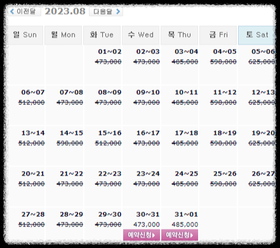Click date range 25~26
The width and height of the screenshot is (280, 248).
pyautogui.click(x=225, y=174)
